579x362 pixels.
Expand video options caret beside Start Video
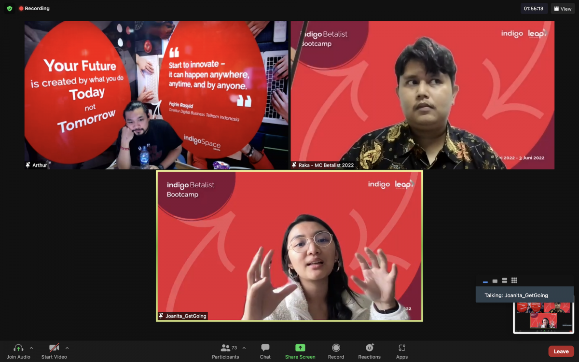[x=67, y=348]
